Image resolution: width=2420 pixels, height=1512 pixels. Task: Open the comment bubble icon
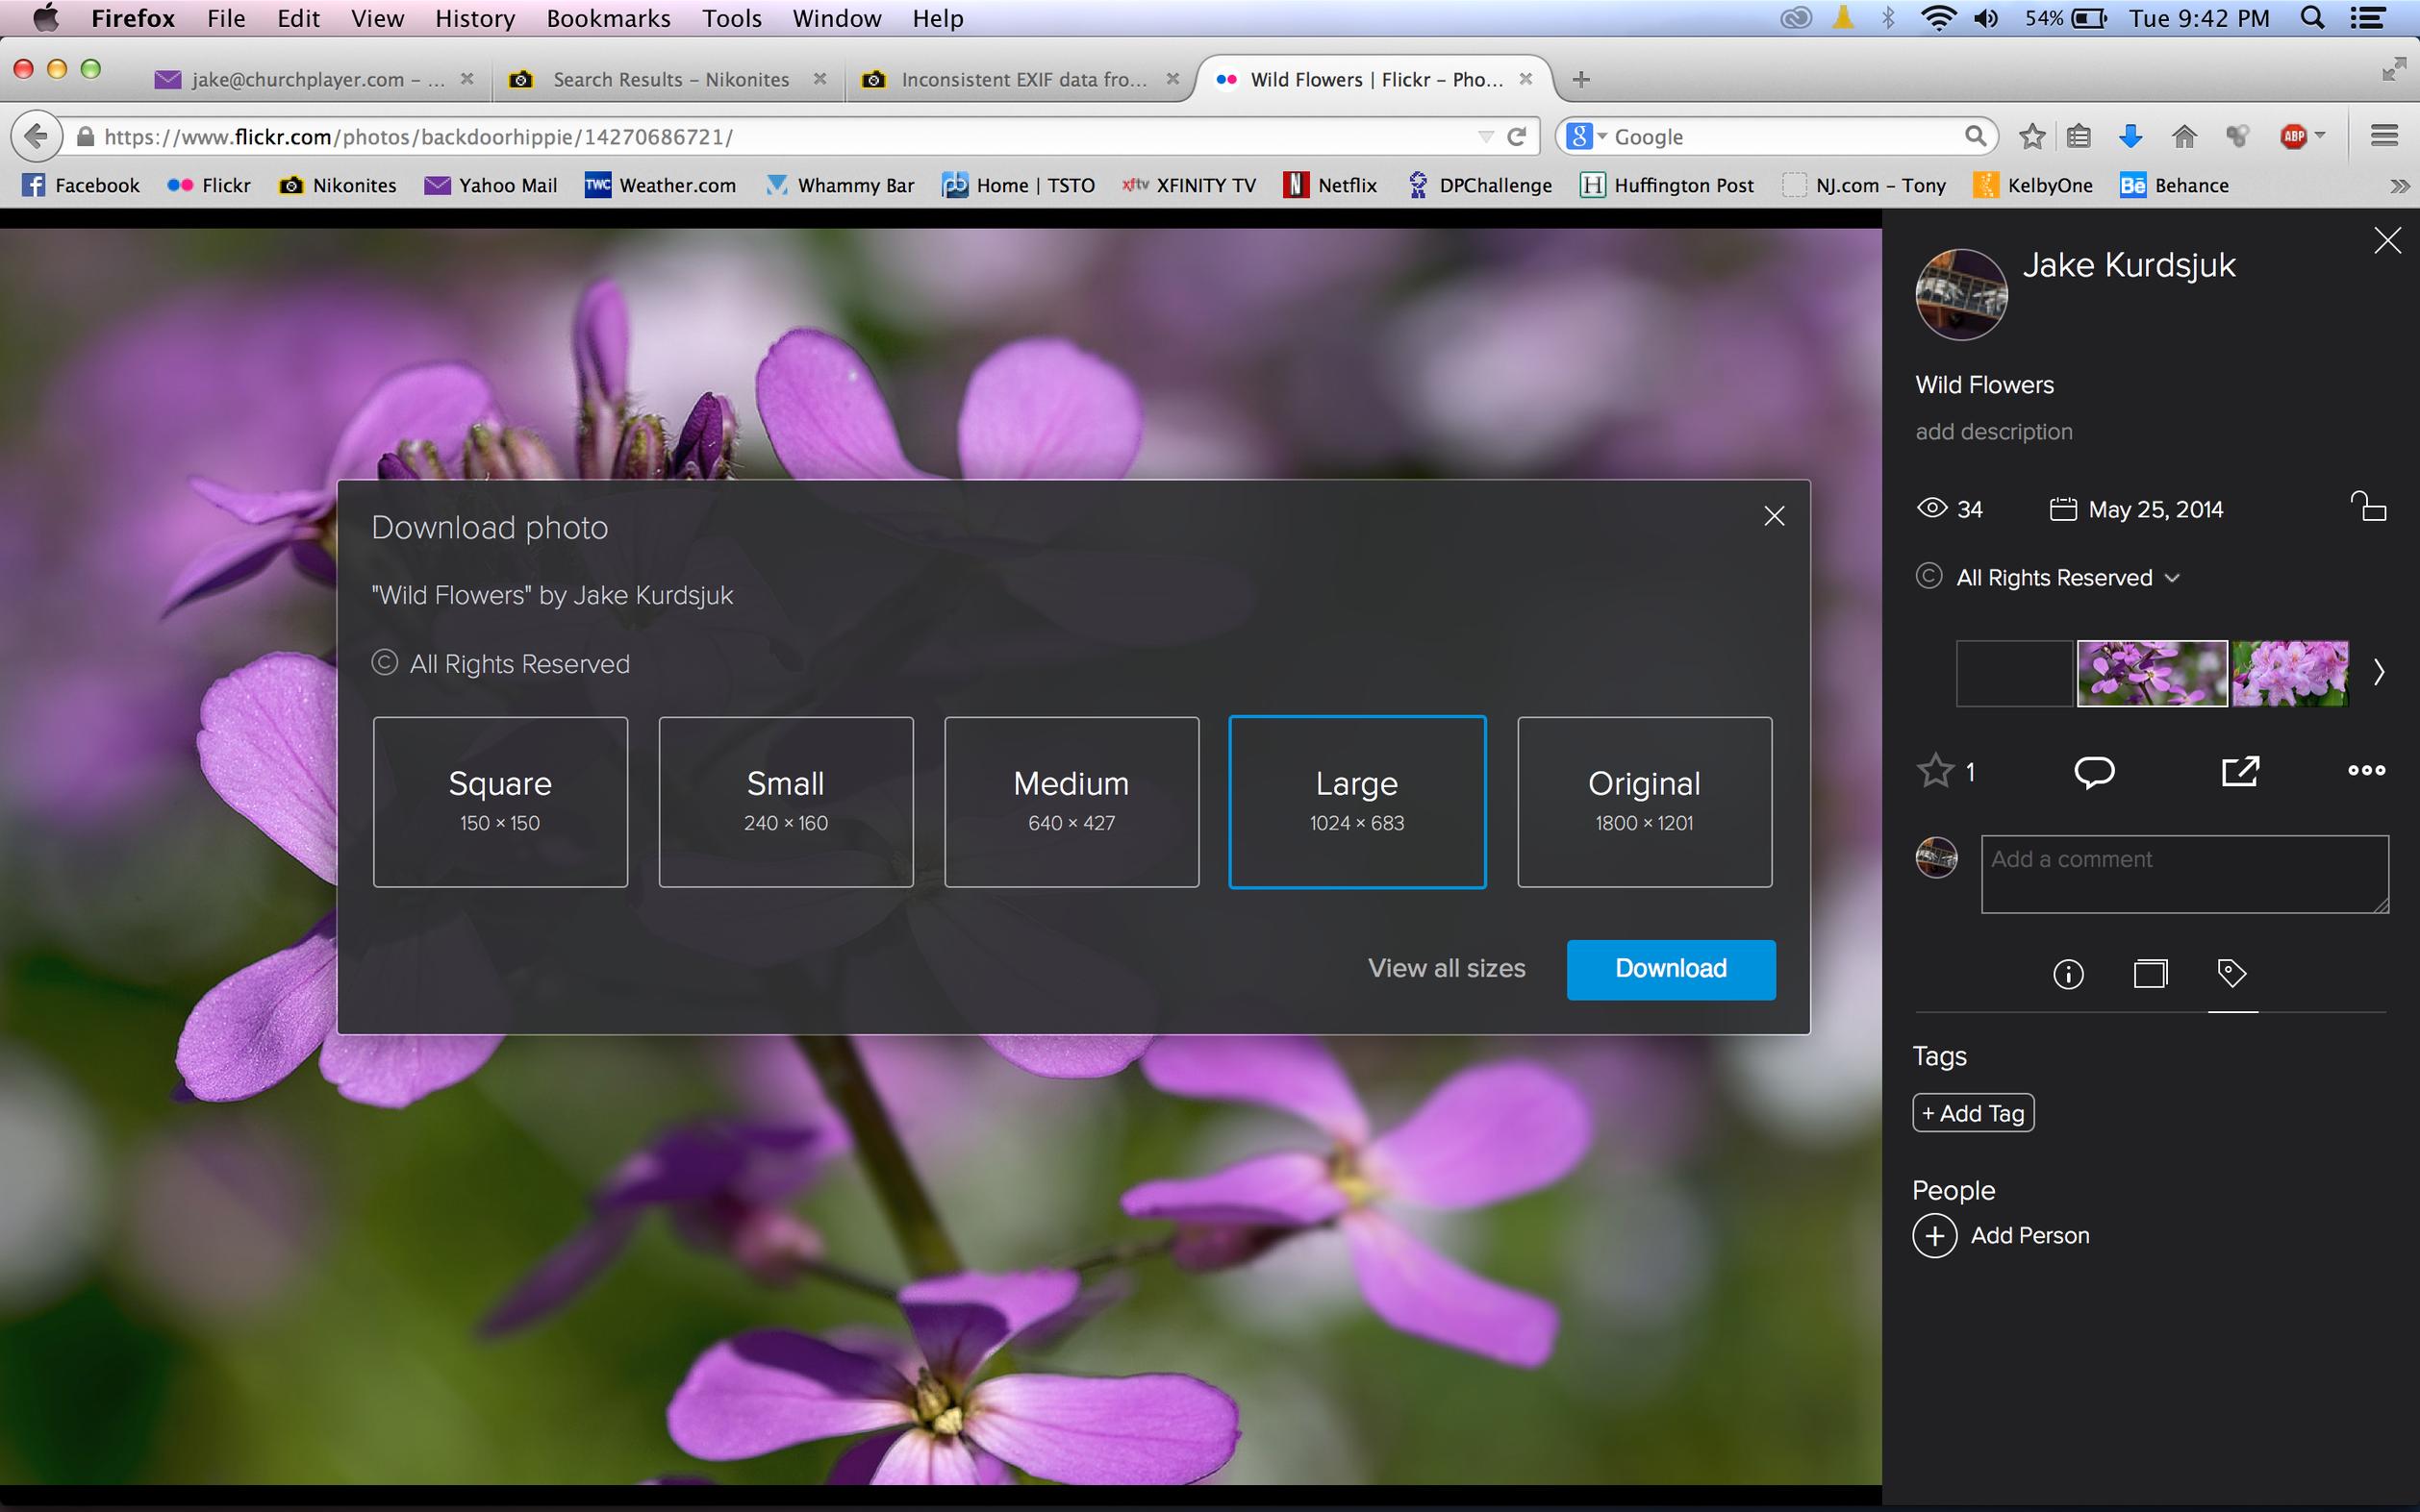point(2094,771)
